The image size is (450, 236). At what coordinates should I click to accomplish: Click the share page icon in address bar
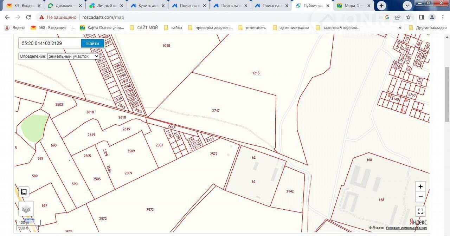[398, 17]
